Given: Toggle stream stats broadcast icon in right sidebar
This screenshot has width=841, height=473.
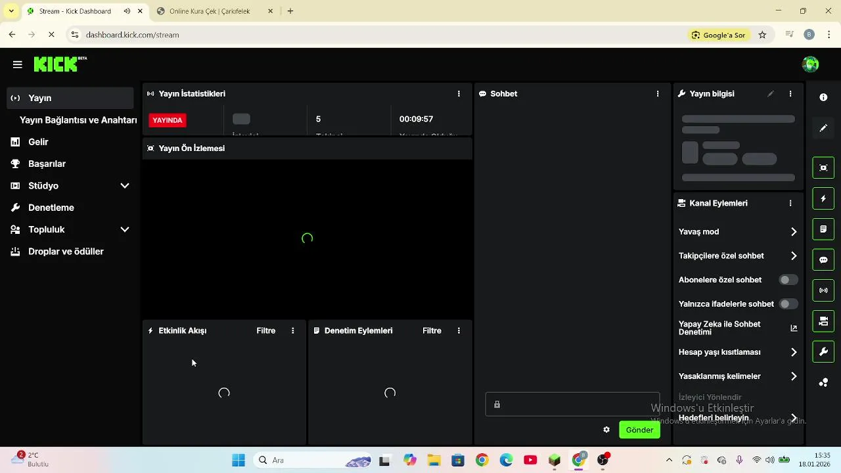Looking at the screenshot, I should coord(823,290).
